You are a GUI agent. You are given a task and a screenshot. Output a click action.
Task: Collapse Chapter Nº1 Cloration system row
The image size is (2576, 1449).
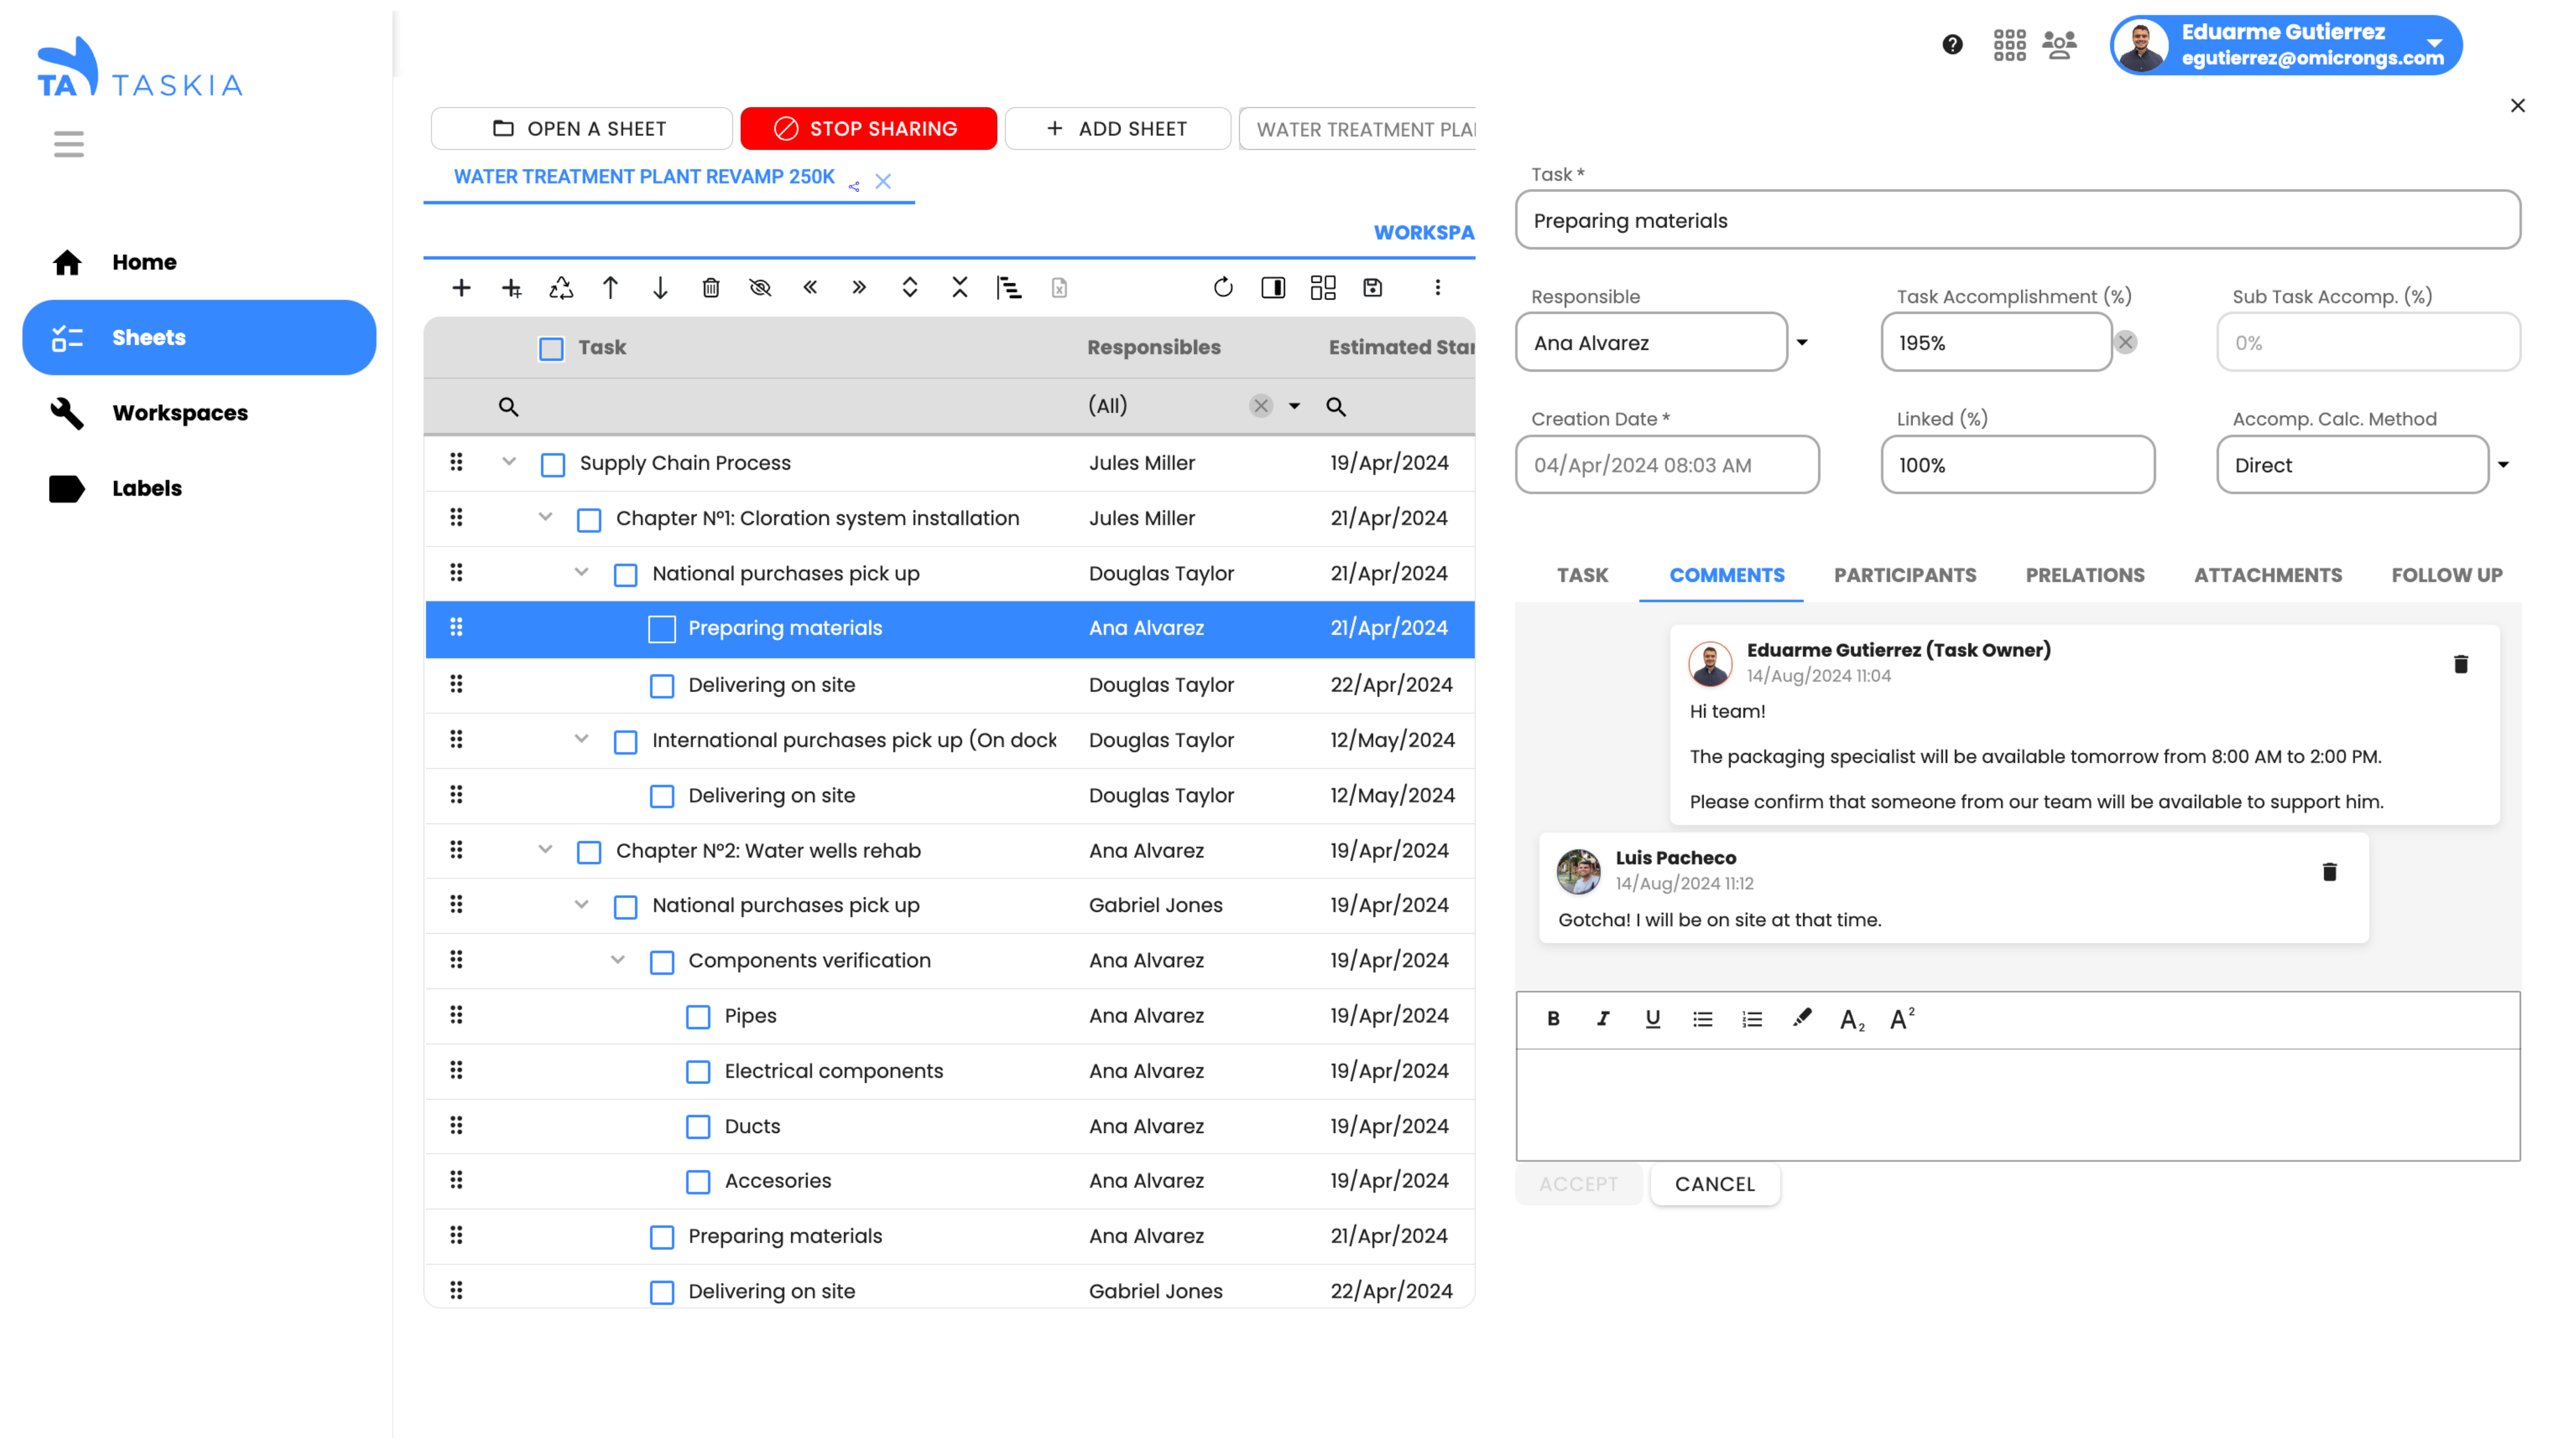pos(545,517)
